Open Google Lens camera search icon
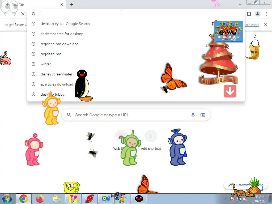Viewport: 272px width, 204px height. 203,115
